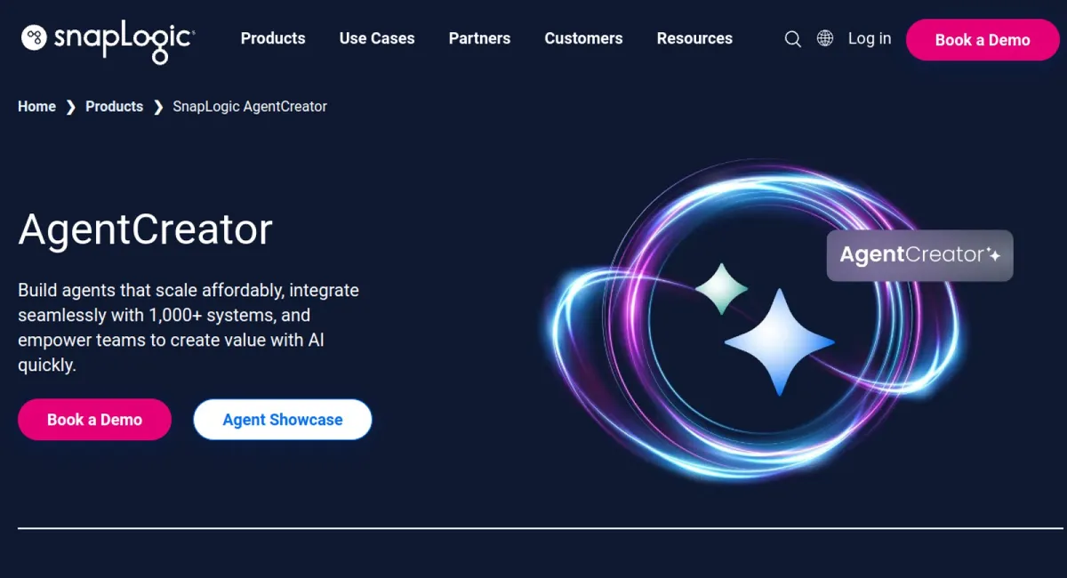Go to Products breadcrumb link
Viewport: 1067px width, 578px height.
[x=114, y=107]
